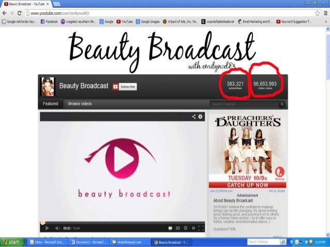Click the info icon above the video
Viewport: 330px width, 247px height.
point(200,117)
